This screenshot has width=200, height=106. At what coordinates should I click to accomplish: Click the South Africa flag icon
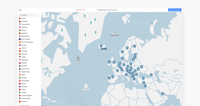tap(20, 69)
